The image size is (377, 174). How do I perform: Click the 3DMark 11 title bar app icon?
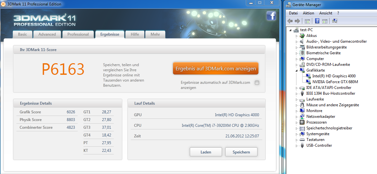(x=3, y=4)
